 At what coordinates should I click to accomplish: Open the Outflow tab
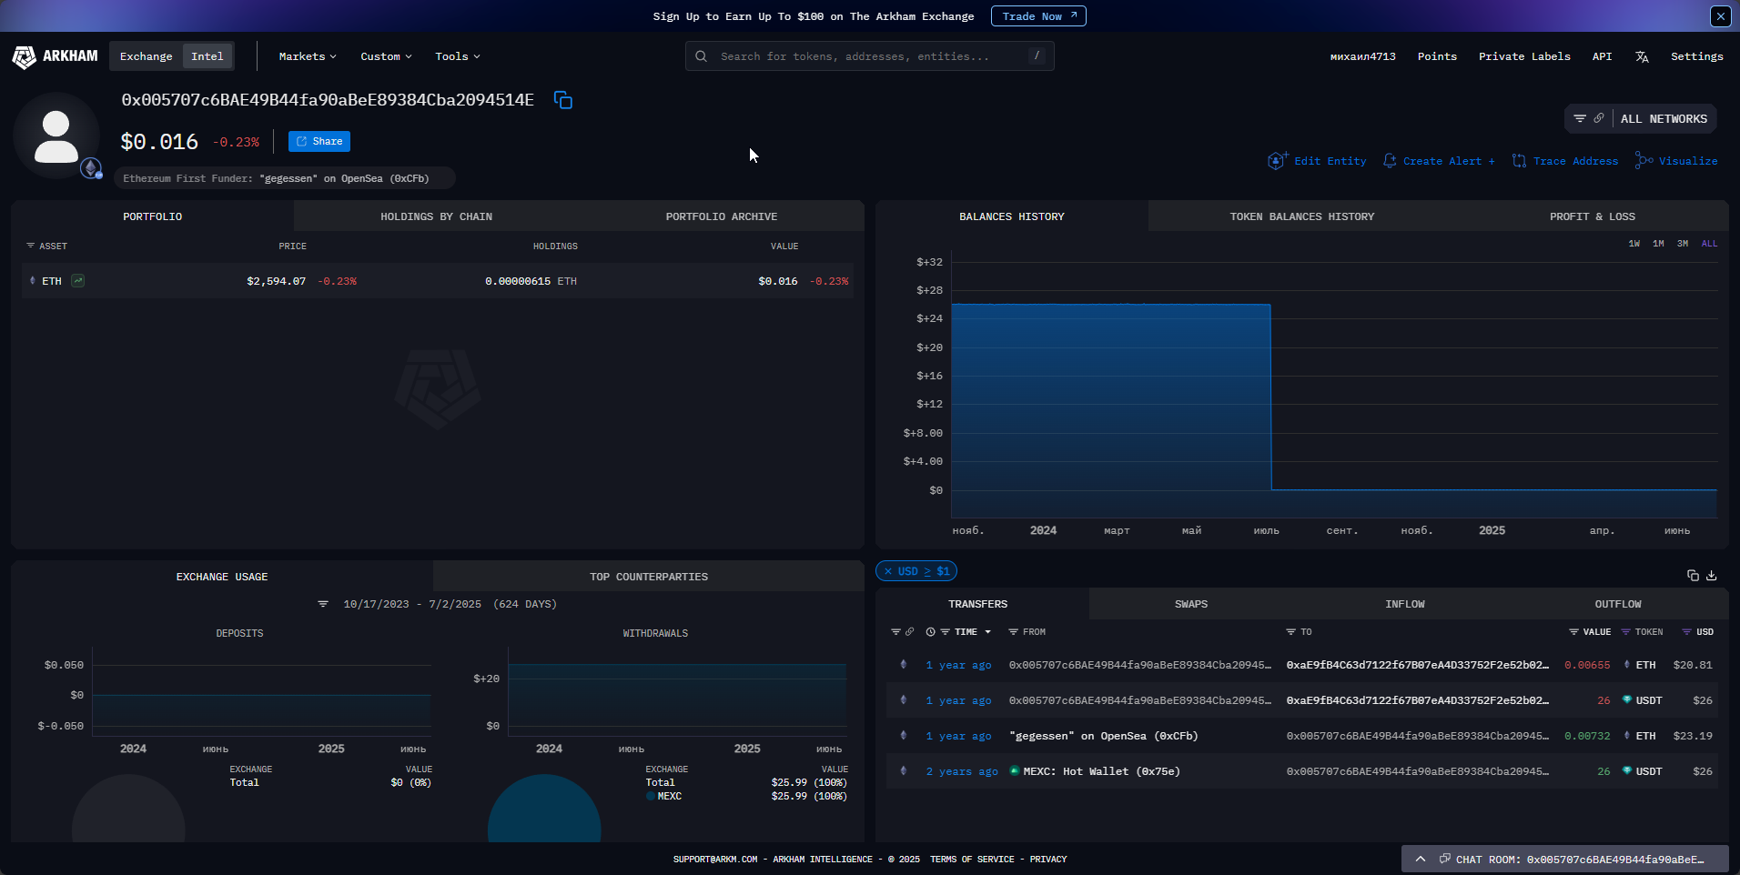(x=1618, y=604)
